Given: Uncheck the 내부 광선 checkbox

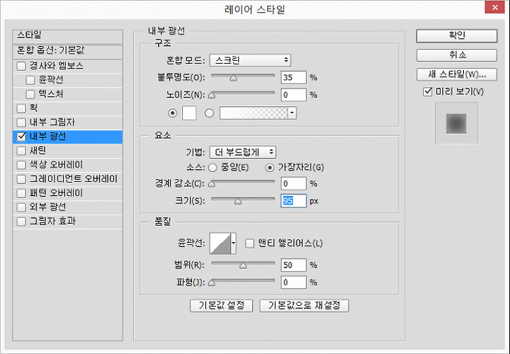Looking at the screenshot, I should pyautogui.click(x=21, y=137).
